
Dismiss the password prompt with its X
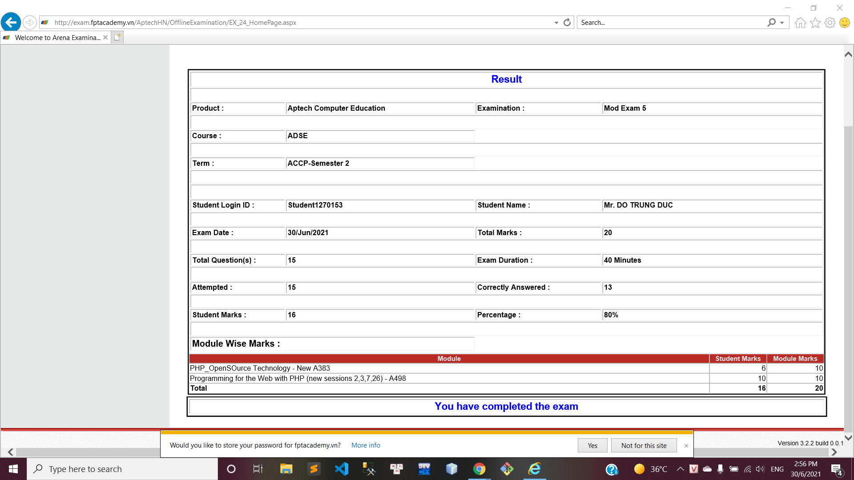pyautogui.click(x=686, y=446)
